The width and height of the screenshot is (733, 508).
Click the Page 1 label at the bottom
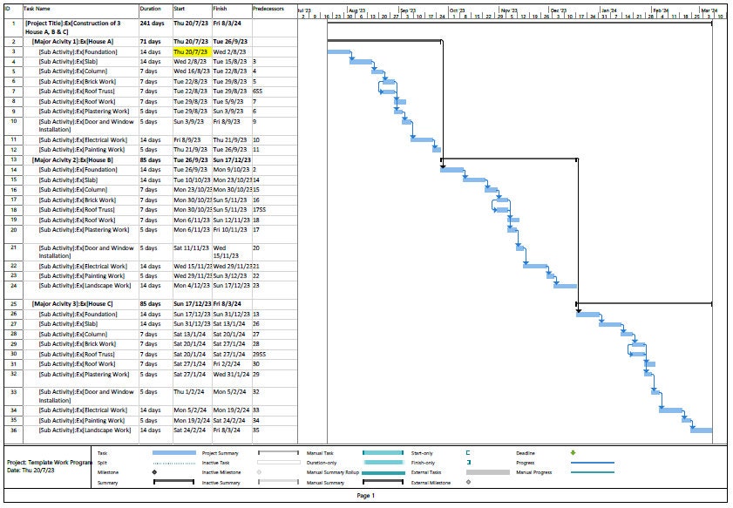pos(366,497)
